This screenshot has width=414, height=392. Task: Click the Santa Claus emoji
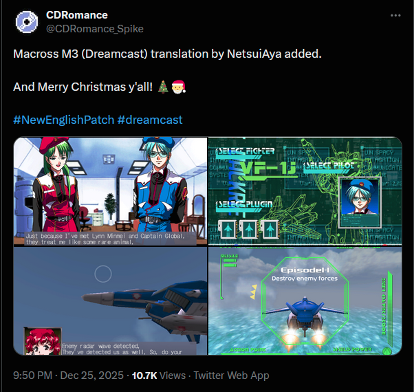point(179,87)
